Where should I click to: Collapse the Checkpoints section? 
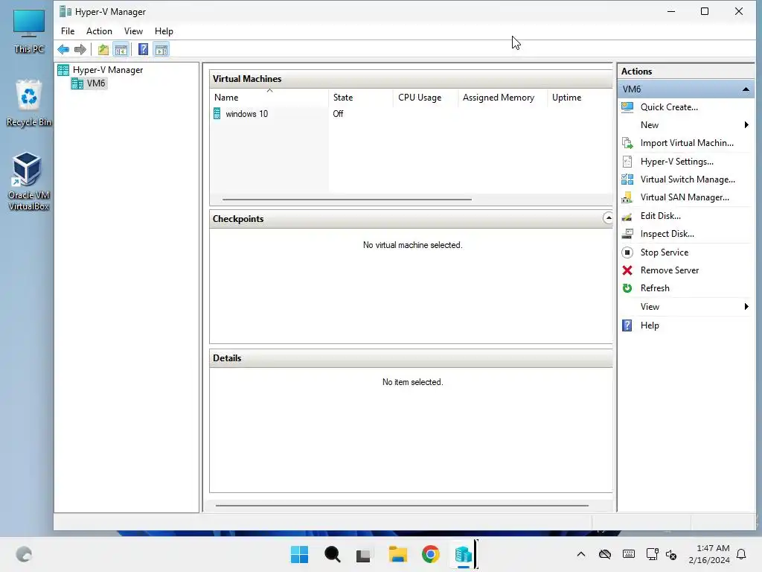608,218
